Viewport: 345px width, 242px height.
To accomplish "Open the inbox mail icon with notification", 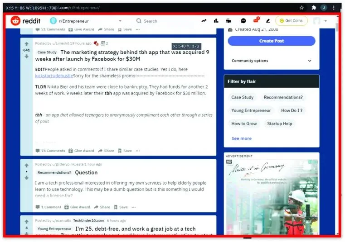I will coord(256,20).
